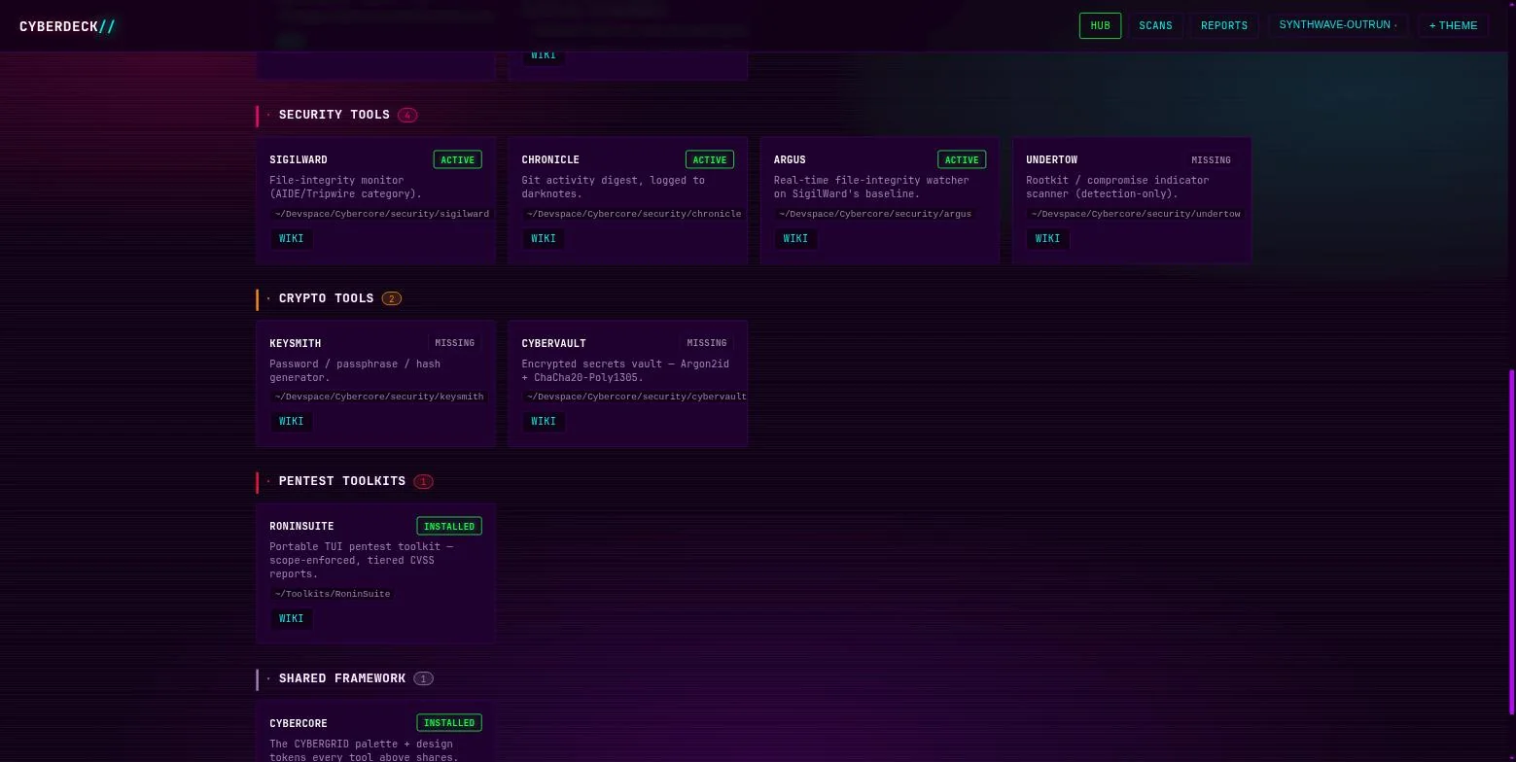Open the WIKI for UNDERTOW
Viewport: 1516px width, 762px height.
coord(1047,239)
